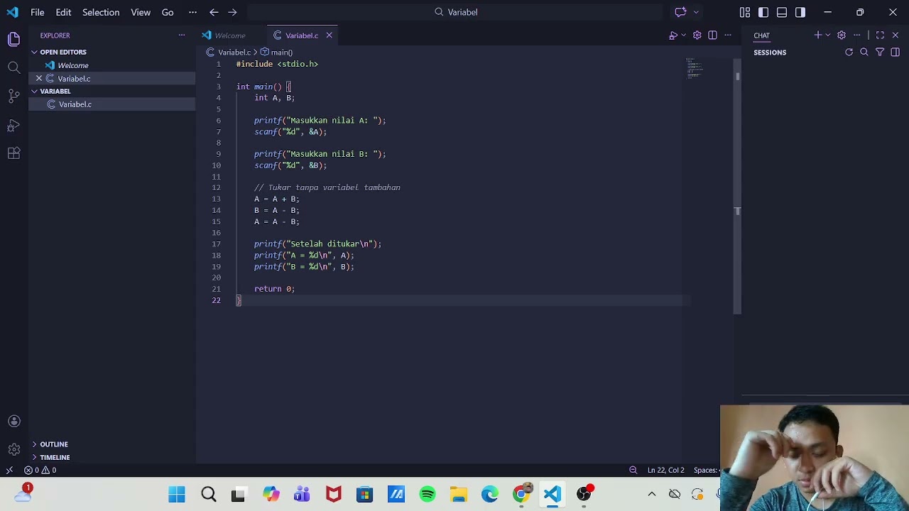Click Ln 22, Col 2 cursor position
Screen dimensions: 909x511
665,470
